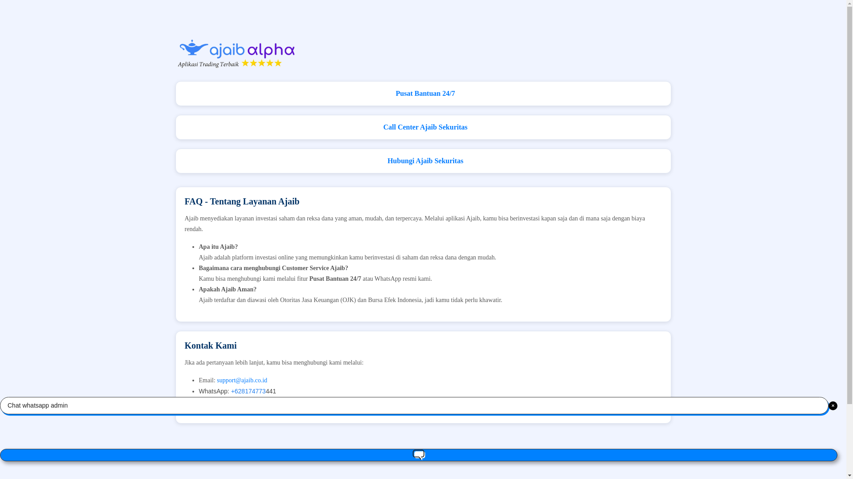Screen dimensions: 853x479
Task: Click the Chat whatsapp admin bubble
Action: [414, 405]
